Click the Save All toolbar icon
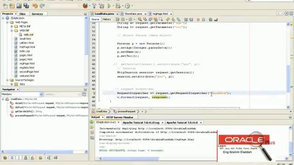Viewport: 294px width, 165px height. 26,6
